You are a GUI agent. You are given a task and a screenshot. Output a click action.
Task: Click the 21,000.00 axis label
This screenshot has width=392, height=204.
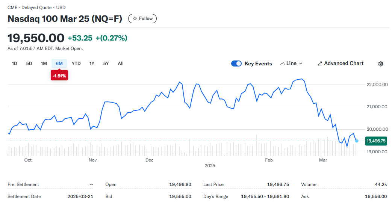point(377,107)
